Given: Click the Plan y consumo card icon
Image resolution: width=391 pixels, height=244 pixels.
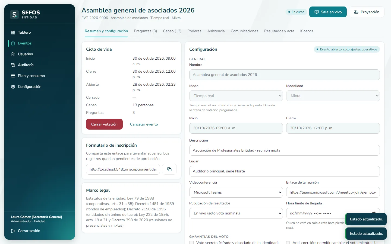Looking at the screenshot, I should click(x=13, y=76).
